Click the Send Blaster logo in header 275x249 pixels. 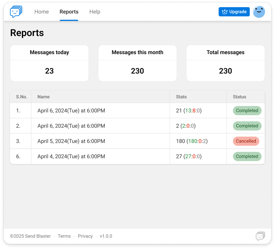(x=16, y=12)
